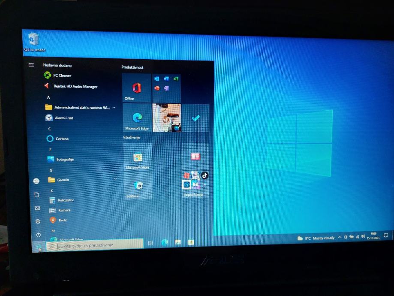This screenshot has width=394, height=296.
Task: Expand the Start hamburger menu
Action: pos(31,65)
